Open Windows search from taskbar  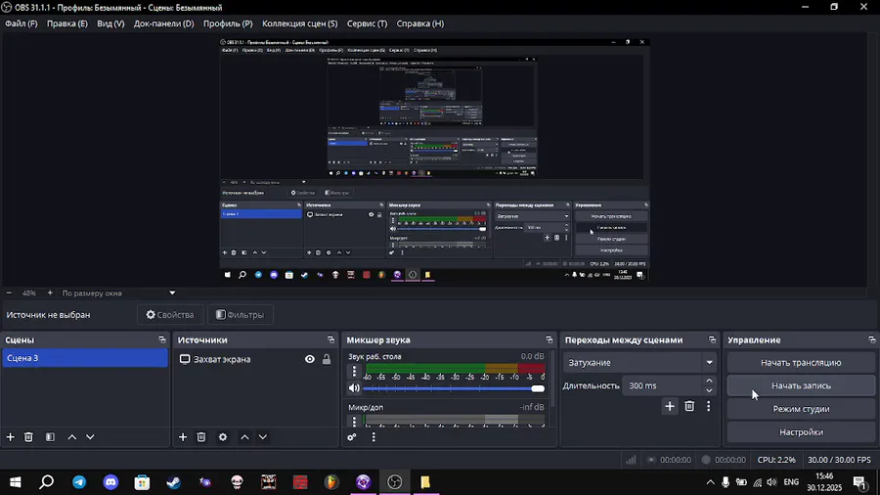pyautogui.click(x=47, y=482)
